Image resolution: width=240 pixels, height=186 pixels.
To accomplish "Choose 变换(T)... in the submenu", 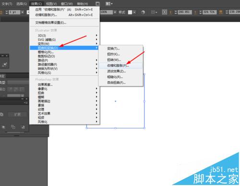I will tap(120, 49).
